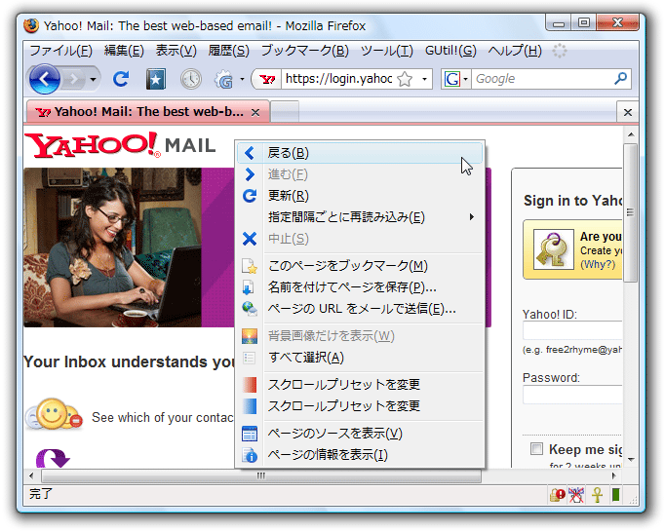Click the (Why?) link
Image resolution: width=665 pixels, height=532 pixels.
pos(598,264)
